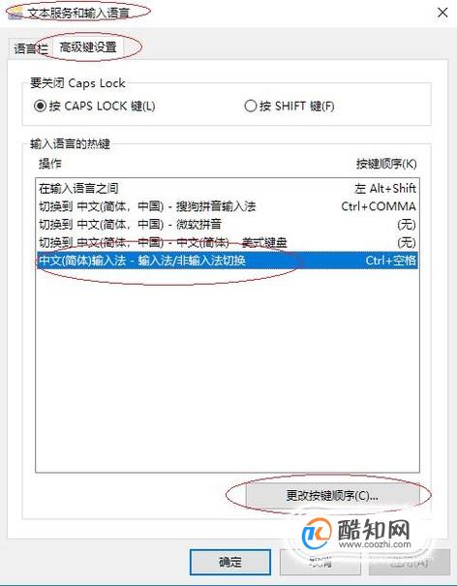Click the 操作 column label
The width and height of the screenshot is (457, 586).
pyautogui.click(x=50, y=164)
